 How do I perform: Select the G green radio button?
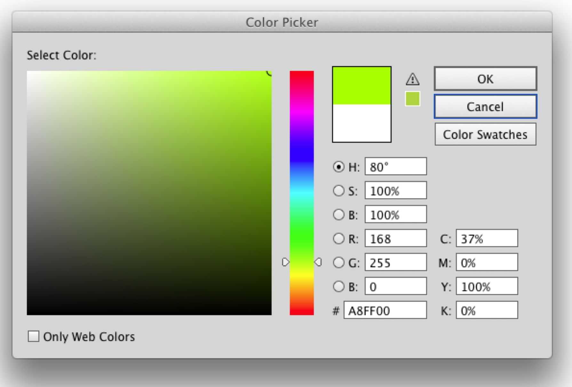tap(338, 262)
